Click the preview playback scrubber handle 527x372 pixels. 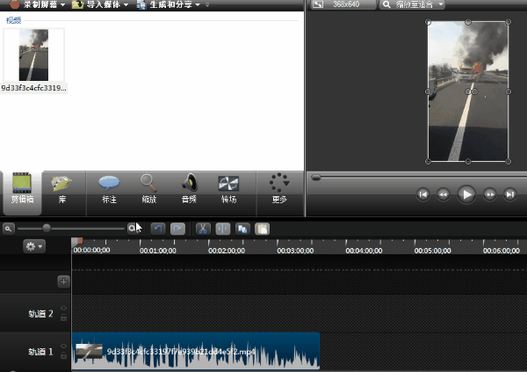click(315, 178)
